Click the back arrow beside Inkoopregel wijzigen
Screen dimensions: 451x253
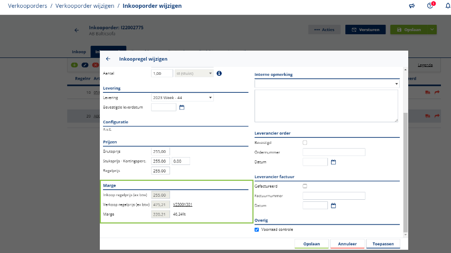108,59
